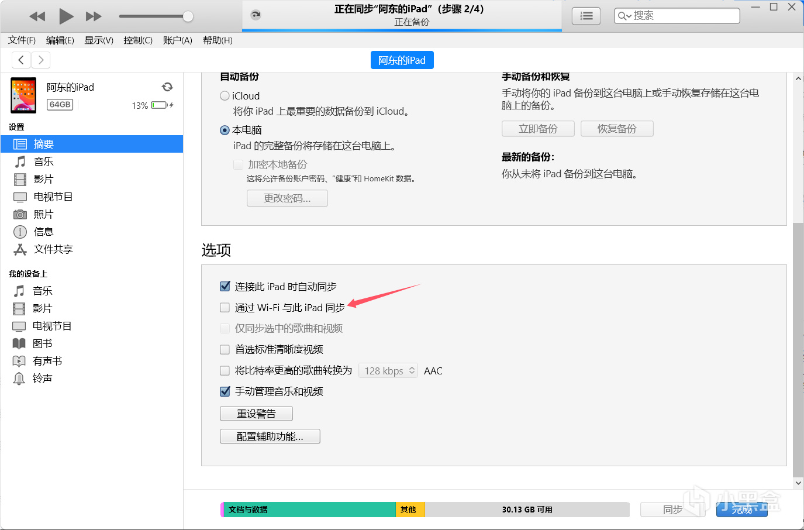This screenshot has height=530, width=804.
Task: Click the 文档与数据 storage segment
Action: point(310,510)
